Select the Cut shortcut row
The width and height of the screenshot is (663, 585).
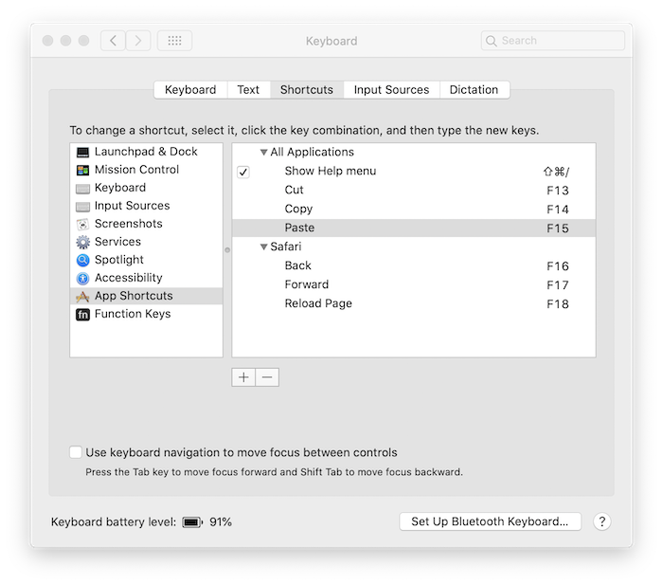pos(414,190)
